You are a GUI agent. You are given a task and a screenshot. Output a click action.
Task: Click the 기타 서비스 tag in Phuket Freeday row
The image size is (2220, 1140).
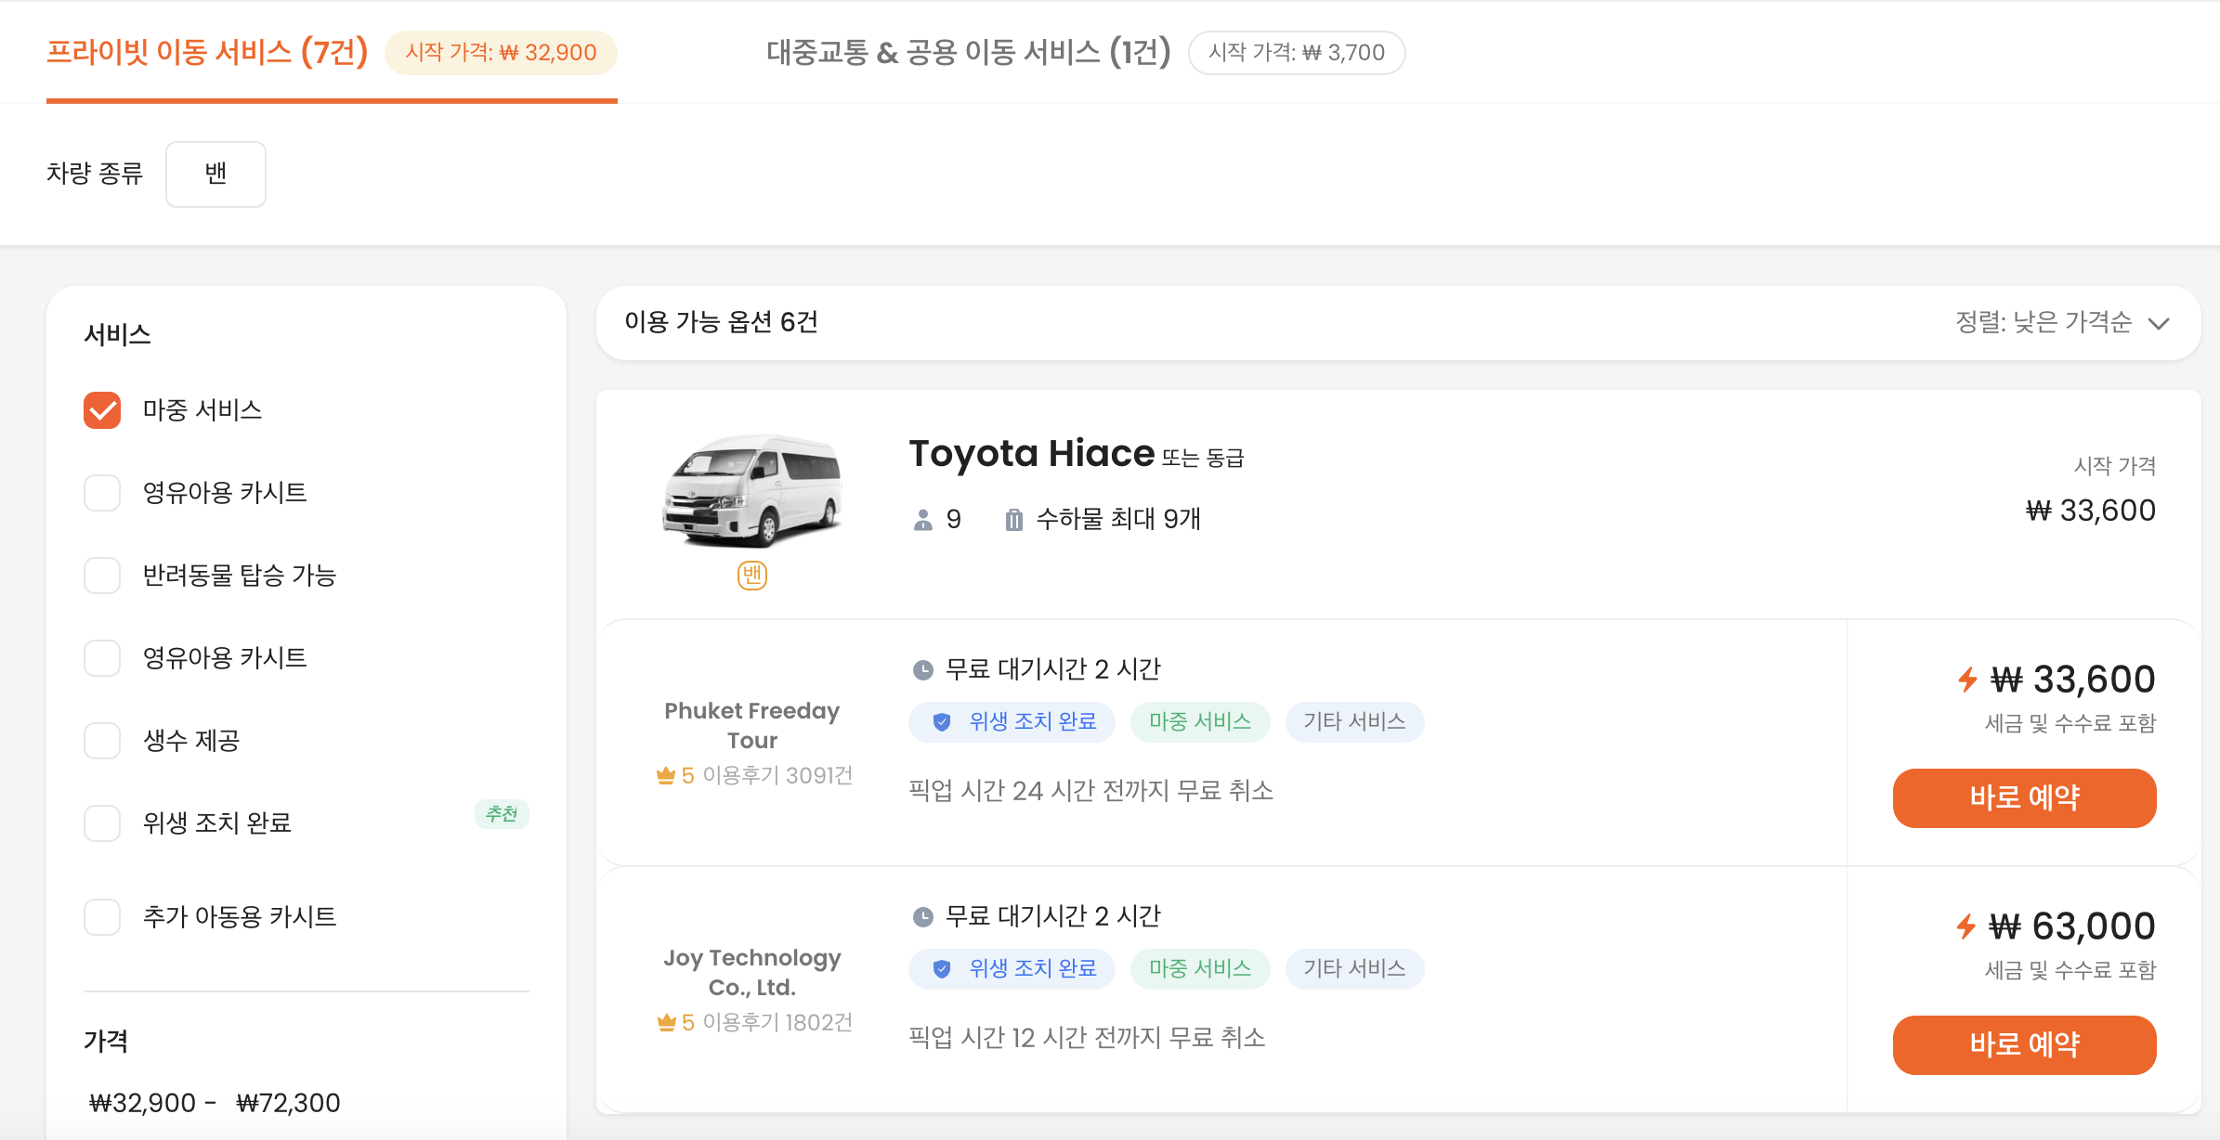click(1353, 721)
